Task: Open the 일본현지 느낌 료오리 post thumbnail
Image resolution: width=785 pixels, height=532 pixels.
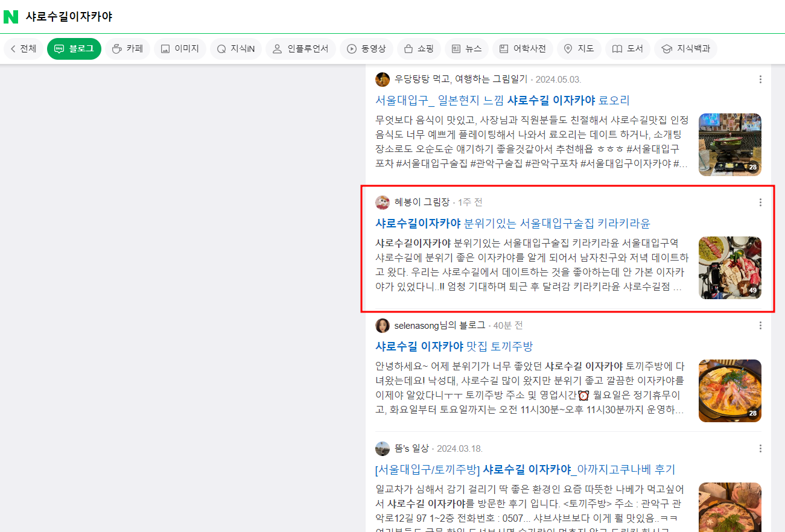Action: 729,145
